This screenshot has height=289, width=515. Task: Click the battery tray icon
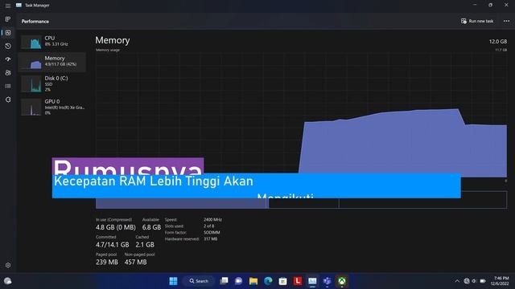pos(483,281)
